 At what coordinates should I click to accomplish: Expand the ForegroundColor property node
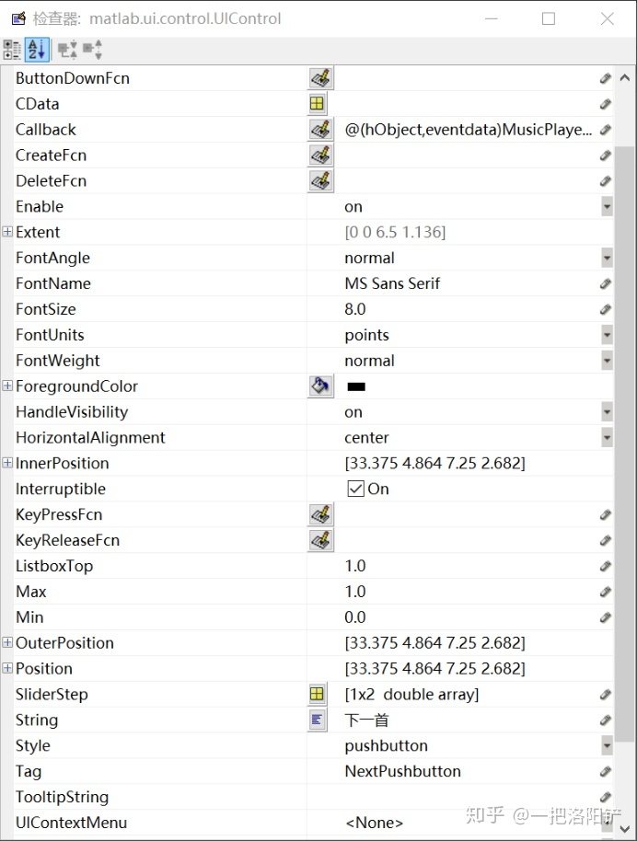pos(7,386)
